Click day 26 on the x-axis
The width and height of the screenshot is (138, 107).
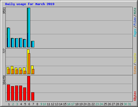[x=109, y=104]
